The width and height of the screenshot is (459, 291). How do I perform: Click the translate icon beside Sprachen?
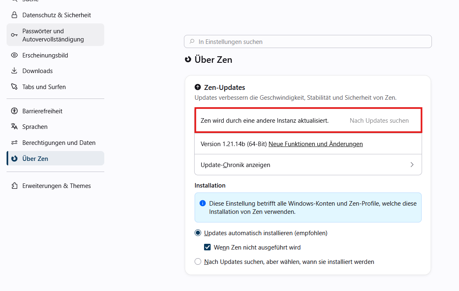(x=14, y=126)
